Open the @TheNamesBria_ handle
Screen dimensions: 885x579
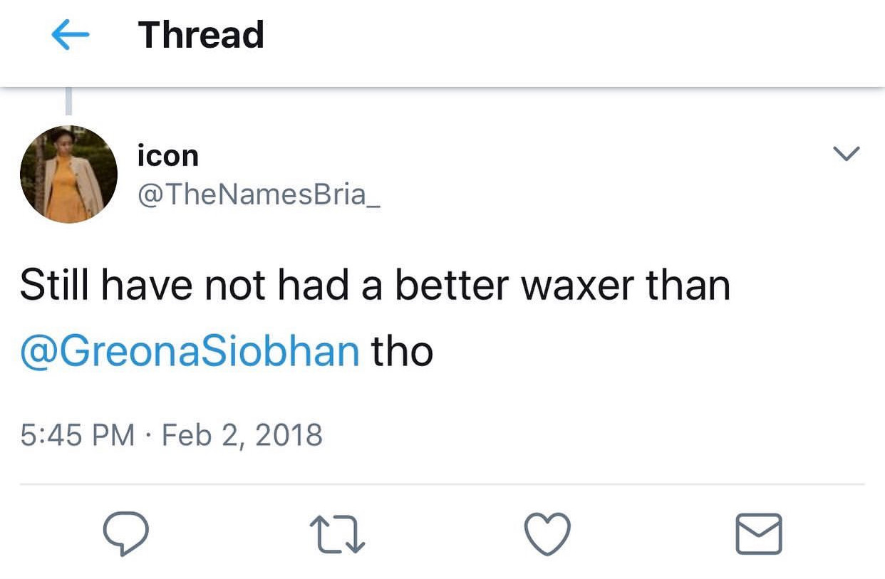point(259,194)
